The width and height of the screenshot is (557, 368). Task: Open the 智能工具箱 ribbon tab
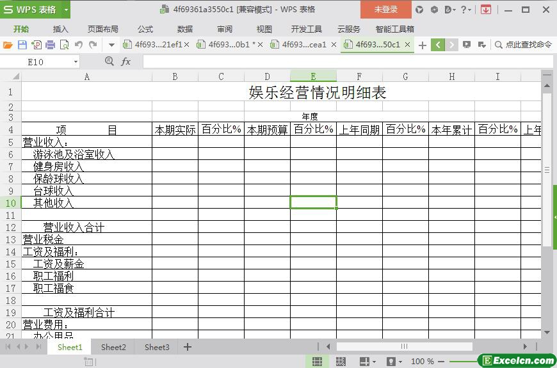[x=394, y=29]
